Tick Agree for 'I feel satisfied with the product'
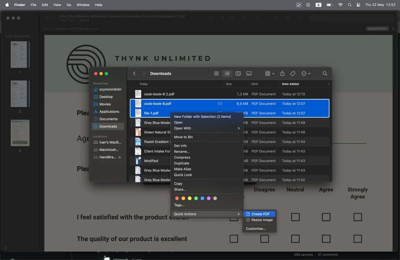Image resolution: width=400 pixels, height=260 pixels. [x=326, y=217]
